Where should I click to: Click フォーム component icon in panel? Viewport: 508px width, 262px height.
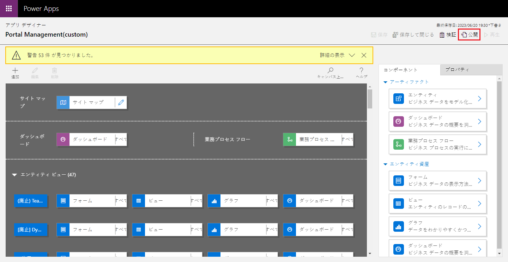398,181
